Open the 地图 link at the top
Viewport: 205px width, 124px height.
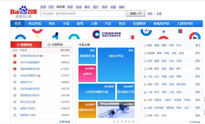pos(113,7)
